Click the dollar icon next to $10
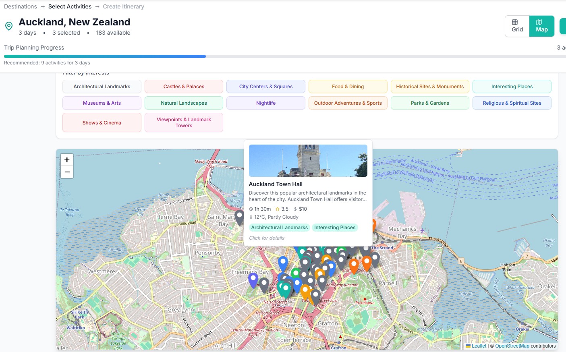Viewport: 566px width, 352px height. click(x=295, y=209)
